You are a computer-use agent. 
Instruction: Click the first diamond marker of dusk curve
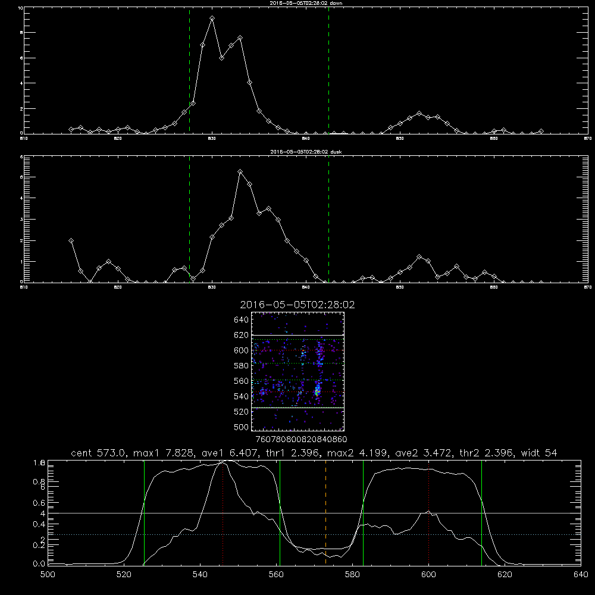(71, 240)
